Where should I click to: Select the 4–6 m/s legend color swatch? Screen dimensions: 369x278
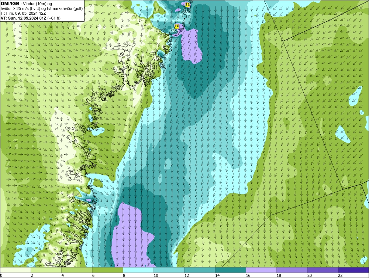pos(77,270)
